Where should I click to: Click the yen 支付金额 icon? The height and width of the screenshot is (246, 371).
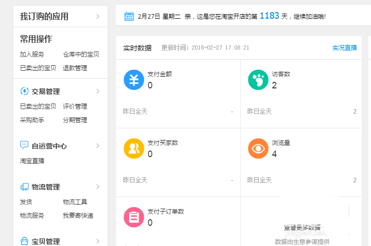click(x=134, y=80)
